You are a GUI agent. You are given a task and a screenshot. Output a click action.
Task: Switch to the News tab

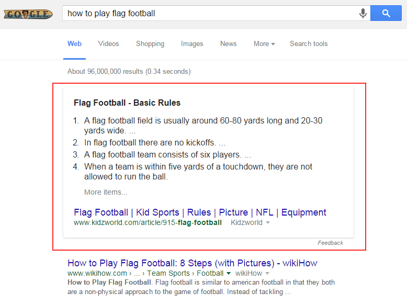click(x=228, y=44)
